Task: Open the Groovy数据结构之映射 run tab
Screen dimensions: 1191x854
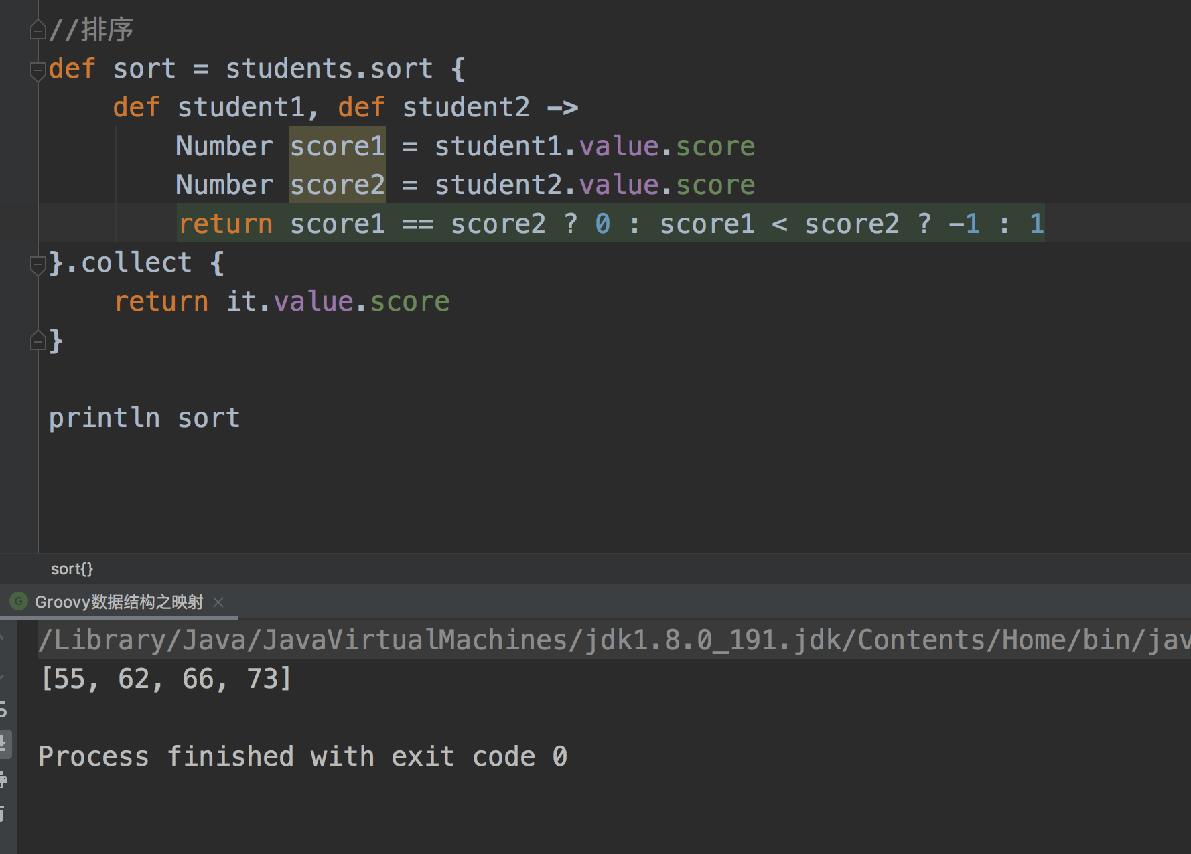Action: click(119, 602)
